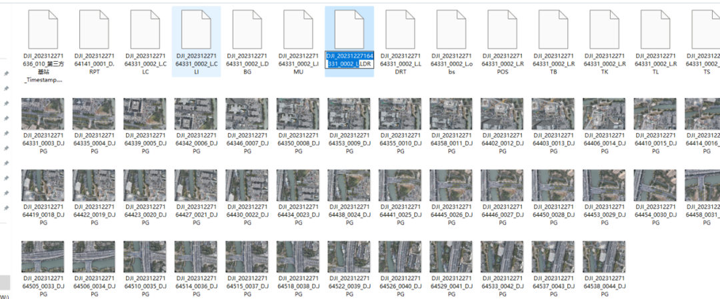720x299 pixels.
Task: Select image thumbnail 0015_D.JPG
Action: 655,113
